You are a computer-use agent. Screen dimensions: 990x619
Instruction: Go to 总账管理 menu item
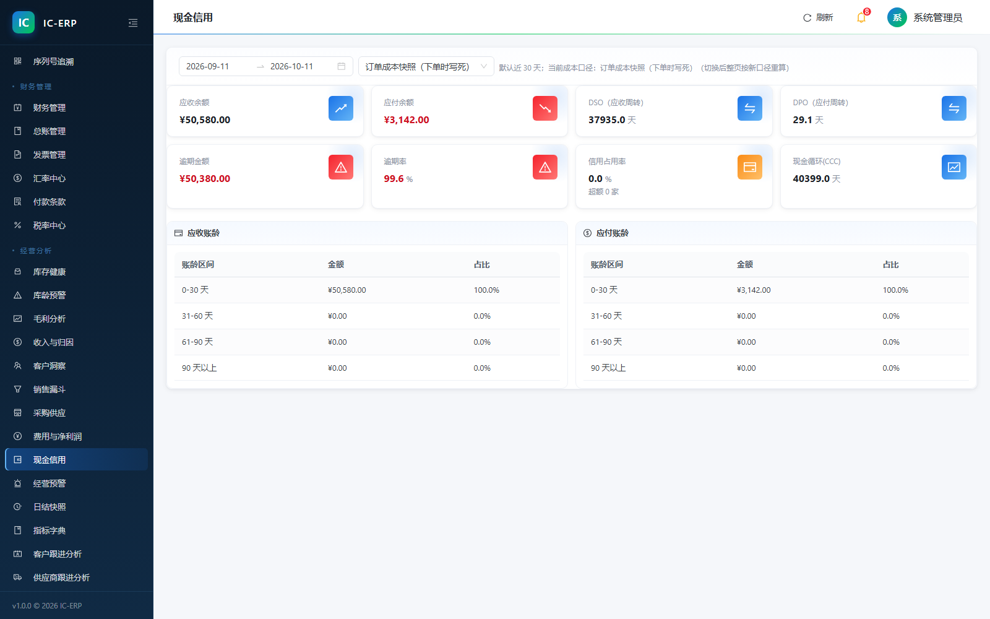77,131
